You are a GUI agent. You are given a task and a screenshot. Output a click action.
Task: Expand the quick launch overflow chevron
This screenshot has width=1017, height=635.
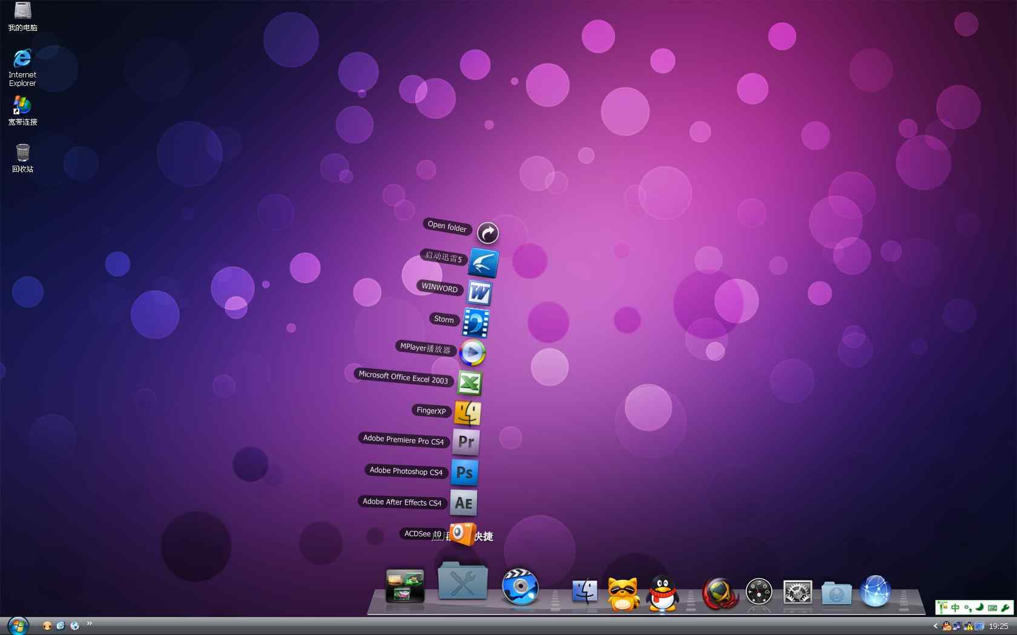pos(90,624)
